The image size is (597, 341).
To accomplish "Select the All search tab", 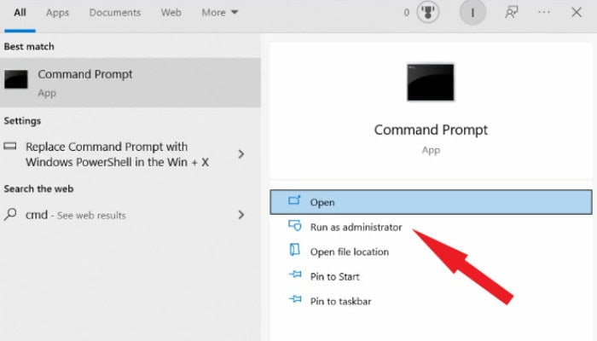I will pyautogui.click(x=20, y=13).
